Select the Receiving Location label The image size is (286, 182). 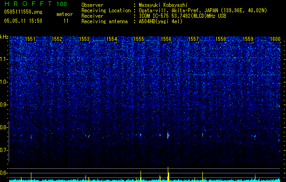pyautogui.click(x=106, y=10)
